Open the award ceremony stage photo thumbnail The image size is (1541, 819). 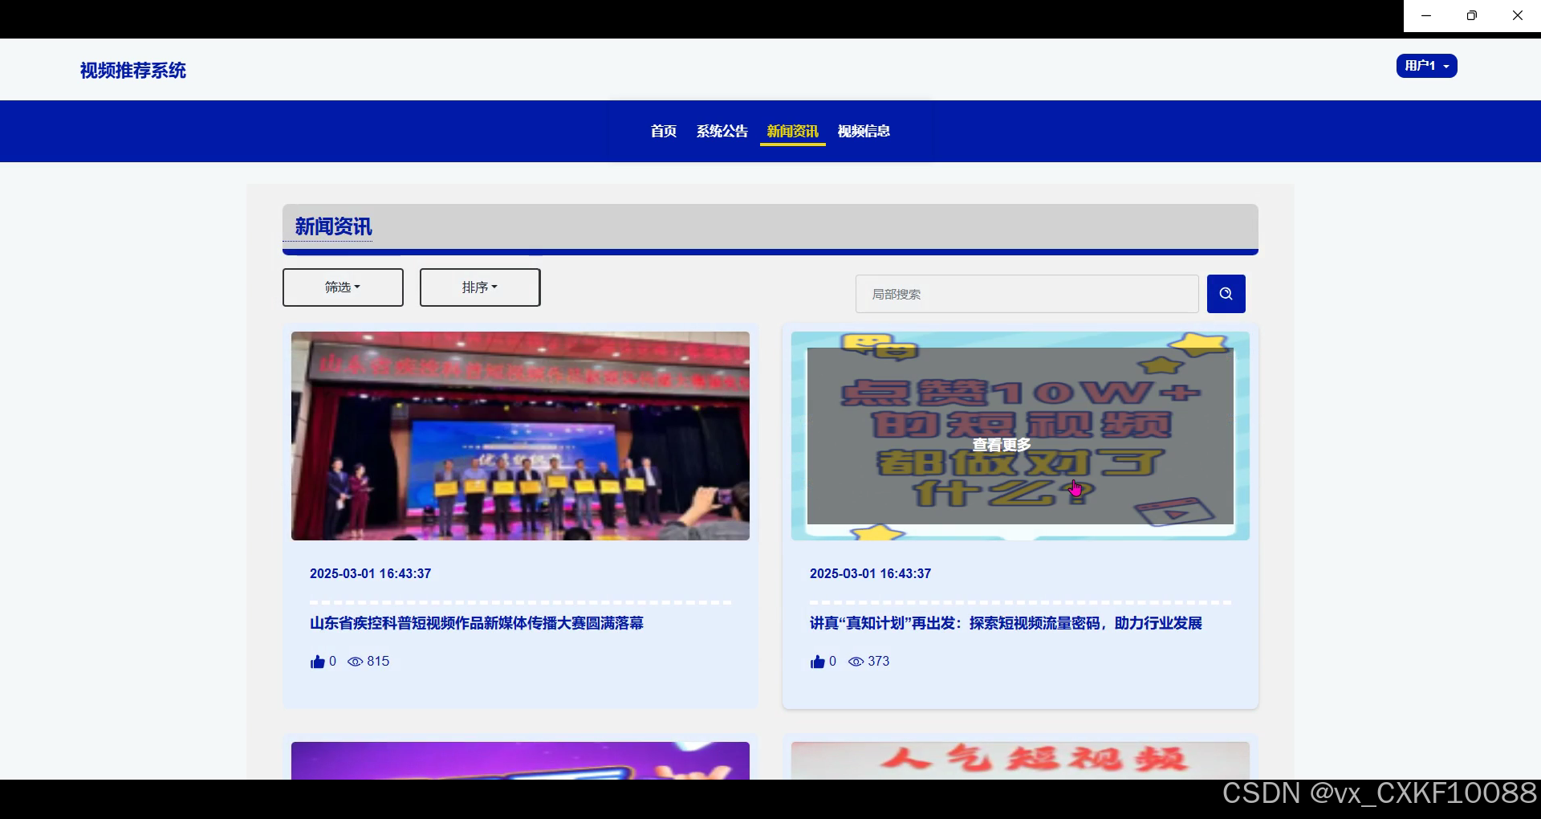click(x=520, y=436)
